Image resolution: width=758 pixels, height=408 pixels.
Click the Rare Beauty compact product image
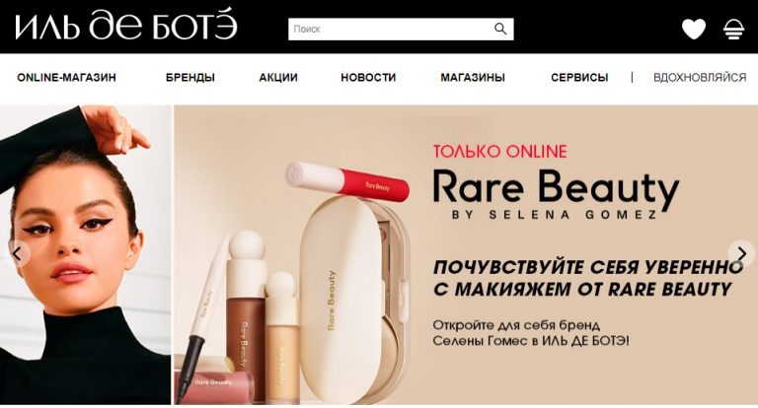coord(354,299)
